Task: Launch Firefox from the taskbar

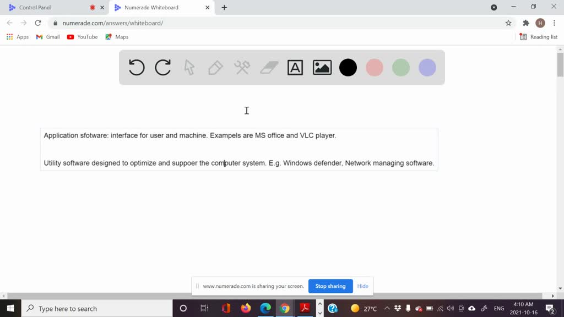Action: pos(246,308)
